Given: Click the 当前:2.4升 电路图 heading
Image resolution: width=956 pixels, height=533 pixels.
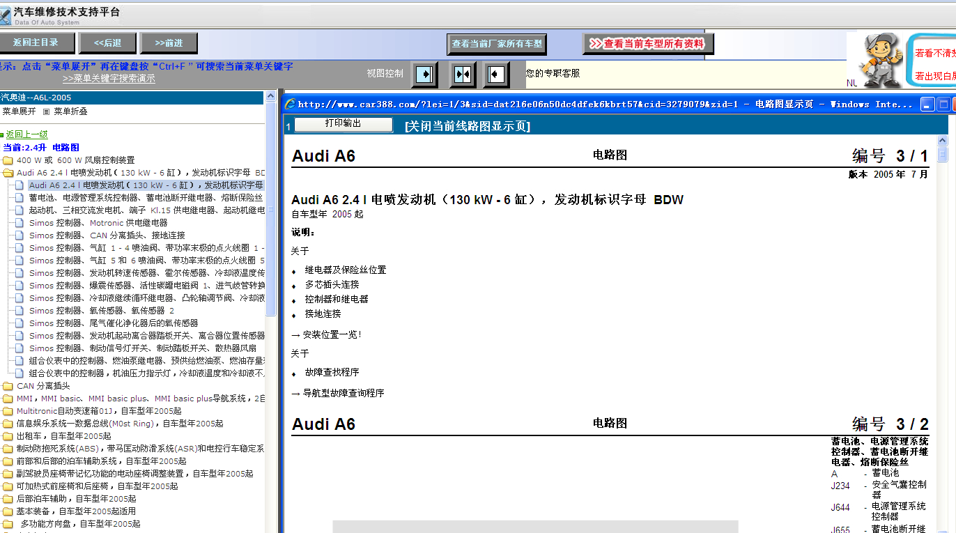Looking at the screenshot, I should click(41, 148).
